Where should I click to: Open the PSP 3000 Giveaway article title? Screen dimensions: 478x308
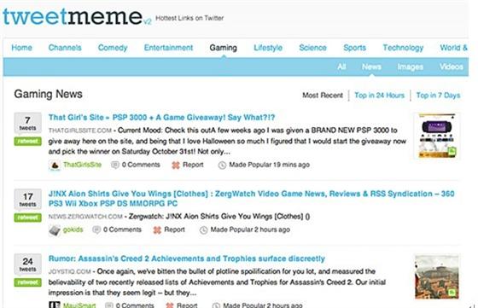coord(161,117)
